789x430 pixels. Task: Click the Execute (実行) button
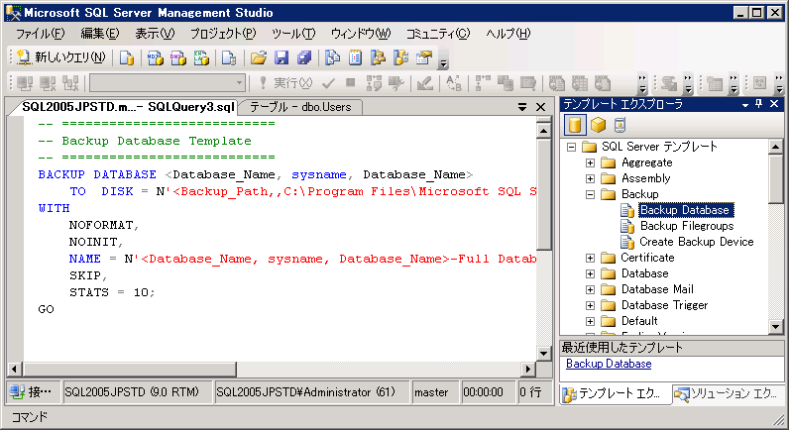[x=285, y=83]
